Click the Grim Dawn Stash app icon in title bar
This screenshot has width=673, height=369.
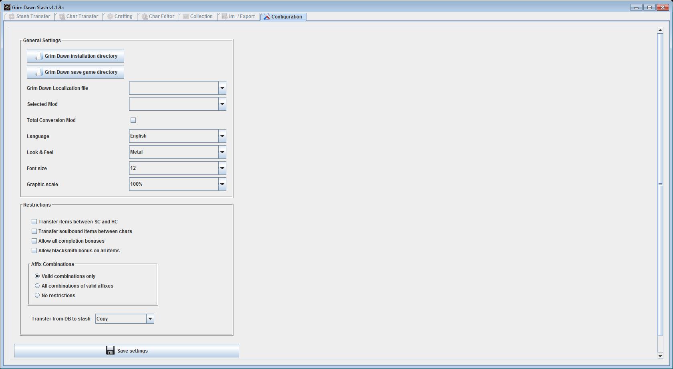(x=7, y=7)
